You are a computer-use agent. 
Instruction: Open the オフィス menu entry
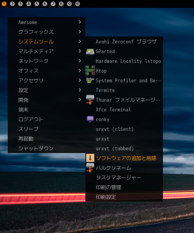point(47,71)
